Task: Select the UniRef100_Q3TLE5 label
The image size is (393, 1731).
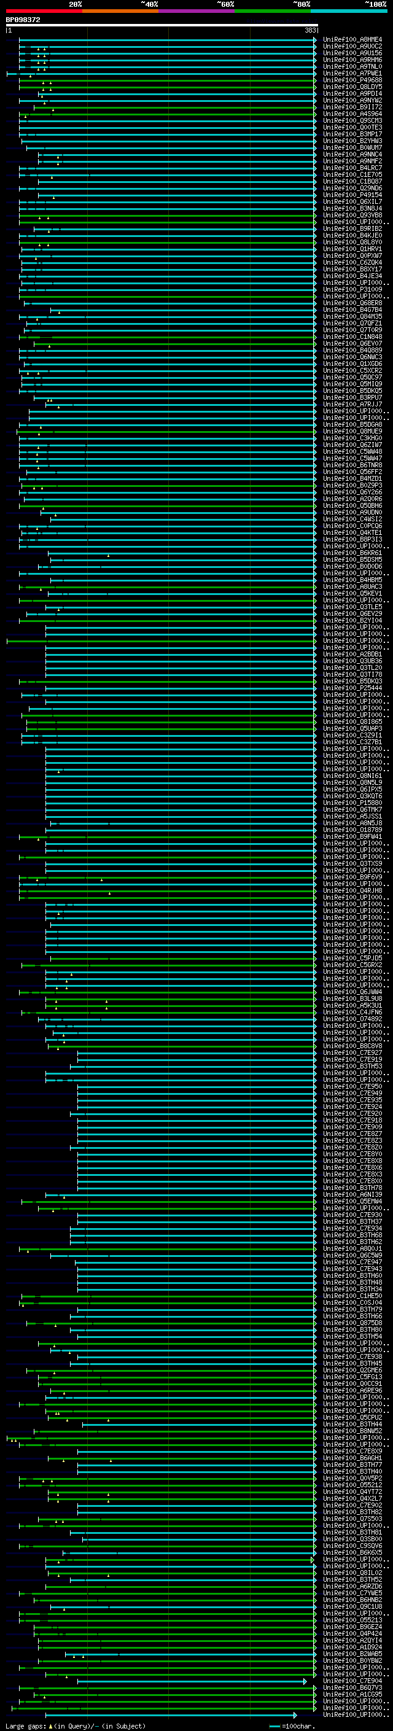Action: point(352,607)
